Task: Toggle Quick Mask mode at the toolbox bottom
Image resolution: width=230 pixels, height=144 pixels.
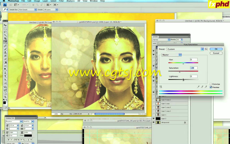Action: pos(5,107)
